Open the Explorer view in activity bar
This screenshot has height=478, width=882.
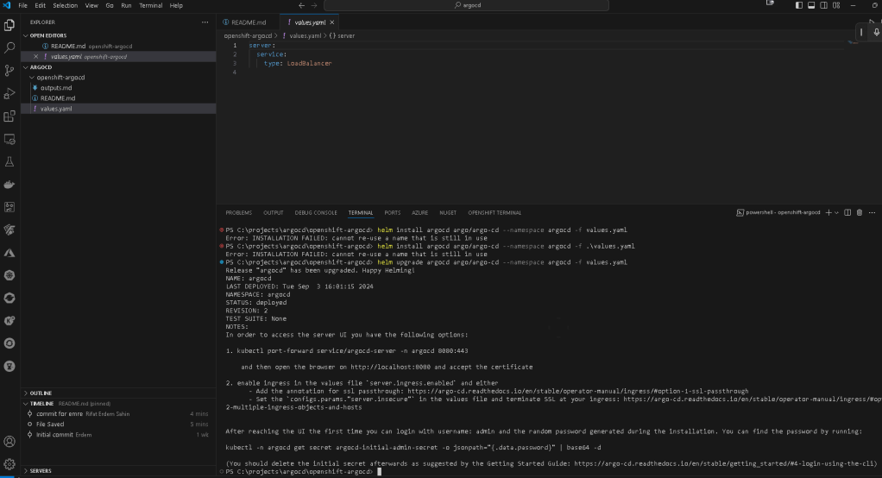(9, 25)
